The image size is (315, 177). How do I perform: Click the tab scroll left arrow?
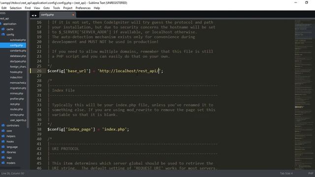point(32,15)
